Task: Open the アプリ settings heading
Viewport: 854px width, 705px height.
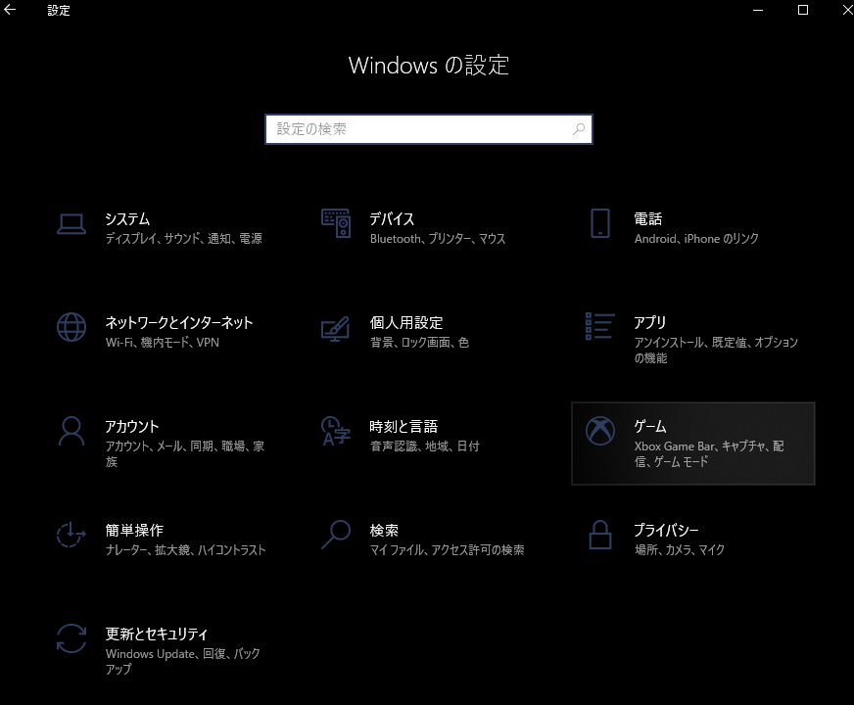Action: pyautogui.click(x=649, y=323)
